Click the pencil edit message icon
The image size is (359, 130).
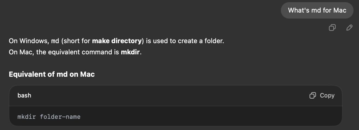click(x=349, y=27)
